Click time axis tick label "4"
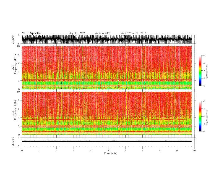219x169 pixels. pyautogui.click(x=91, y=150)
